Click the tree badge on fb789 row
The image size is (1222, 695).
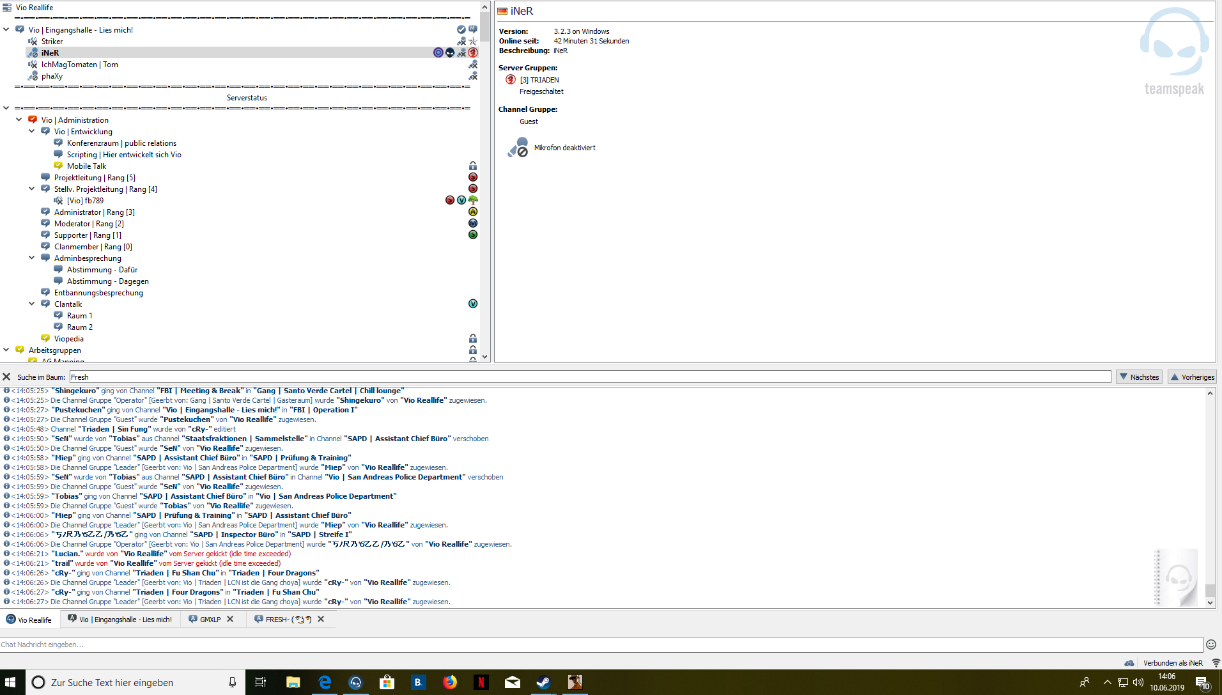[473, 201]
